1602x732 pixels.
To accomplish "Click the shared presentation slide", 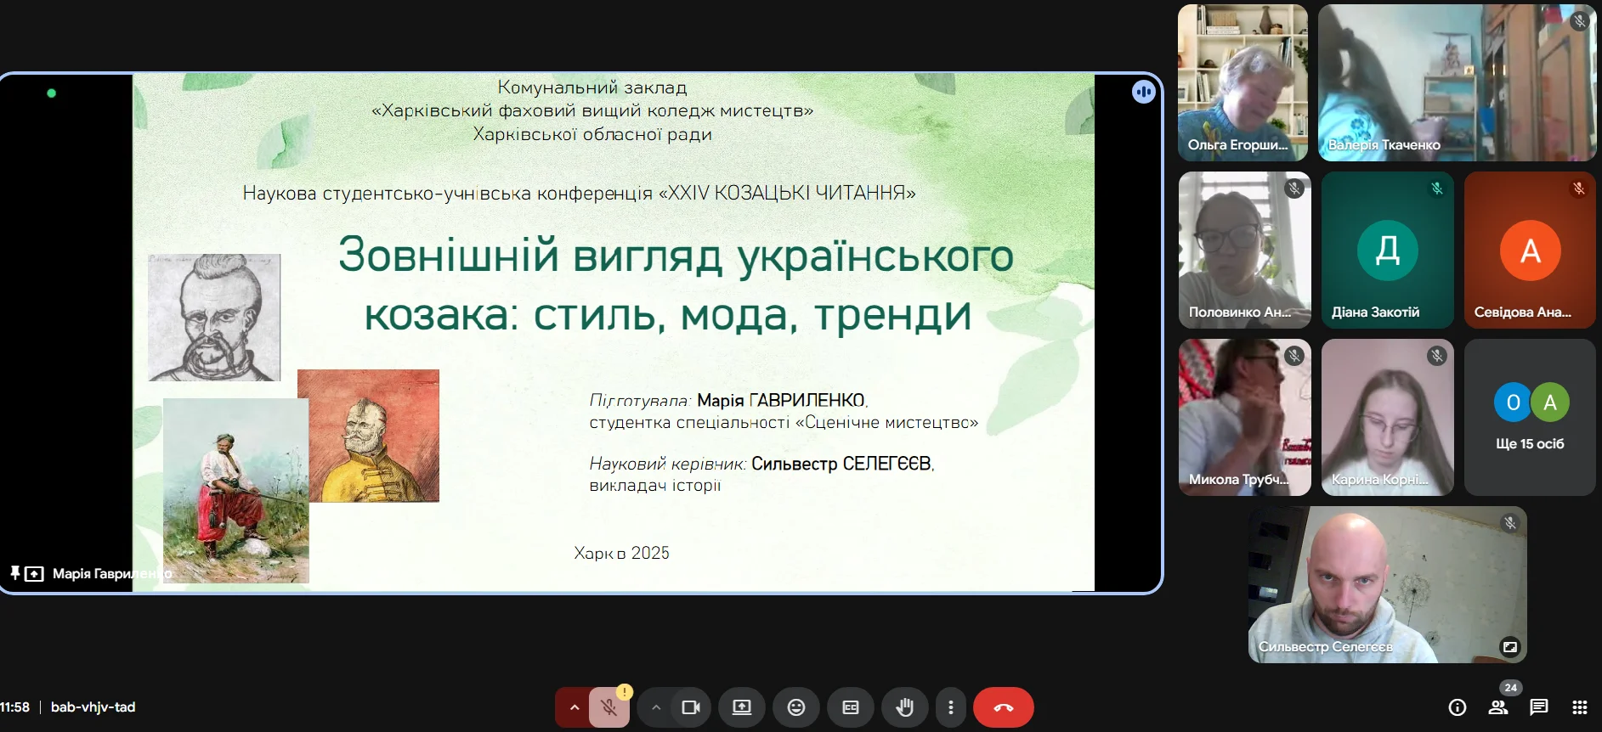I will tap(612, 331).
